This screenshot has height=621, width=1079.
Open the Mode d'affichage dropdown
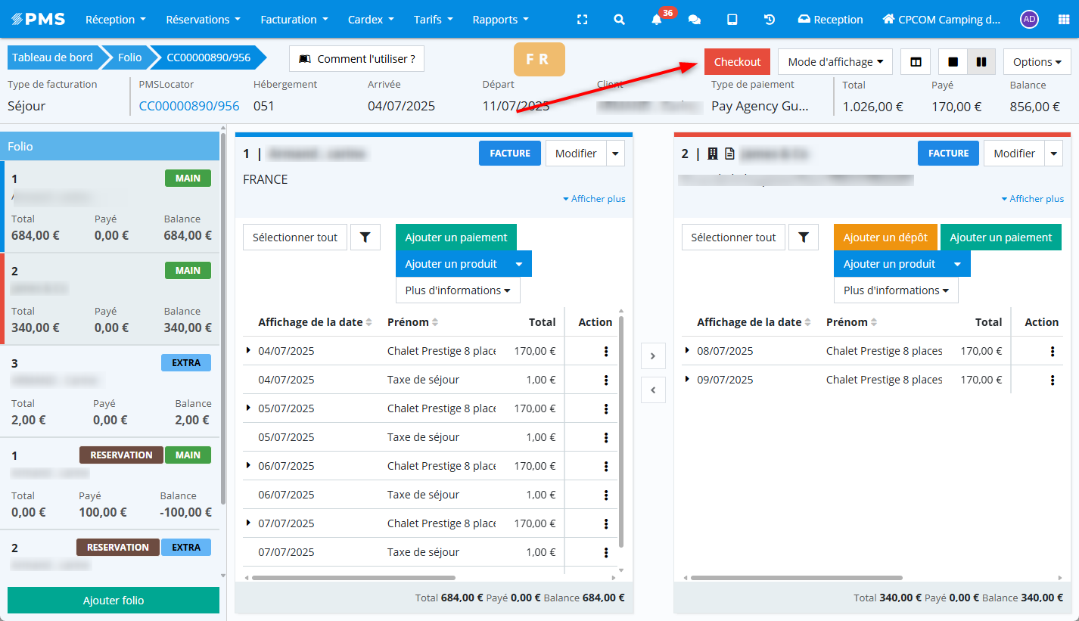click(x=835, y=62)
